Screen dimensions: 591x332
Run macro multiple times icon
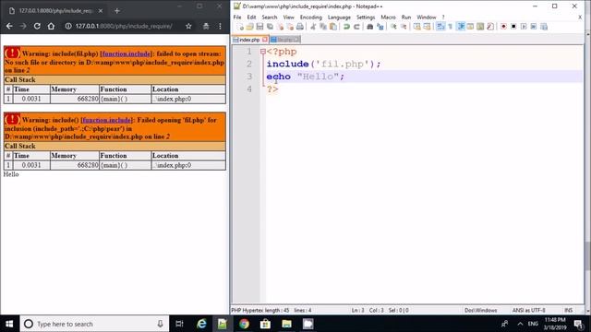[x=534, y=27]
